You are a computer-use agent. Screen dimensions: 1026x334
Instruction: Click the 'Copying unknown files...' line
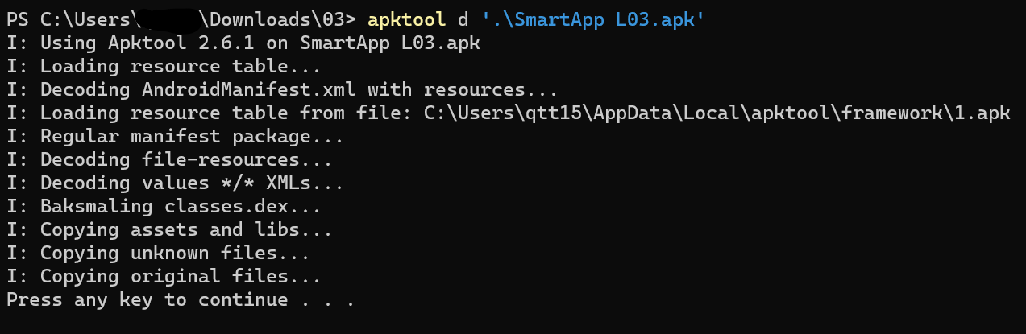coord(158,253)
